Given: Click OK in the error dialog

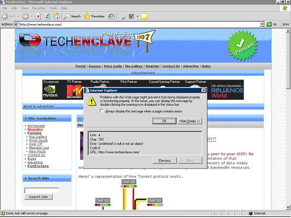Looking at the screenshot, I should tap(164, 121).
